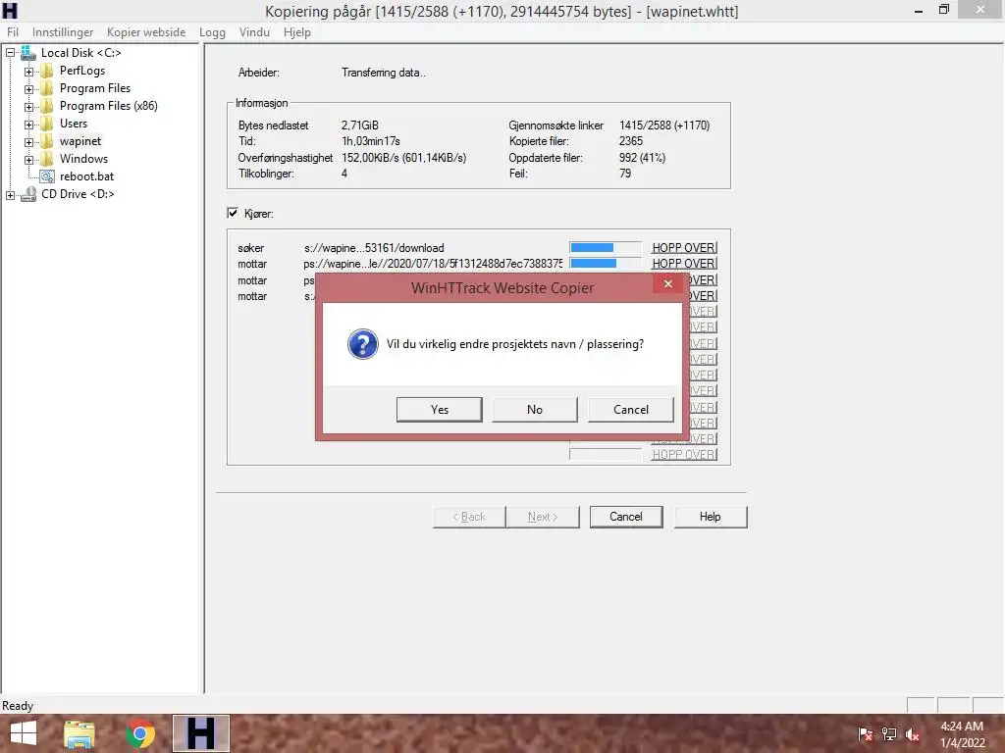Screen dimensions: 1005x753
Task: Click the disabled Back button
Action: click(469, 517)
